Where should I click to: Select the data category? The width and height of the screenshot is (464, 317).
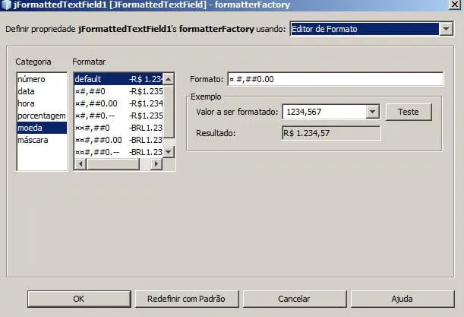pyautogui.click(x=27, y=91)
